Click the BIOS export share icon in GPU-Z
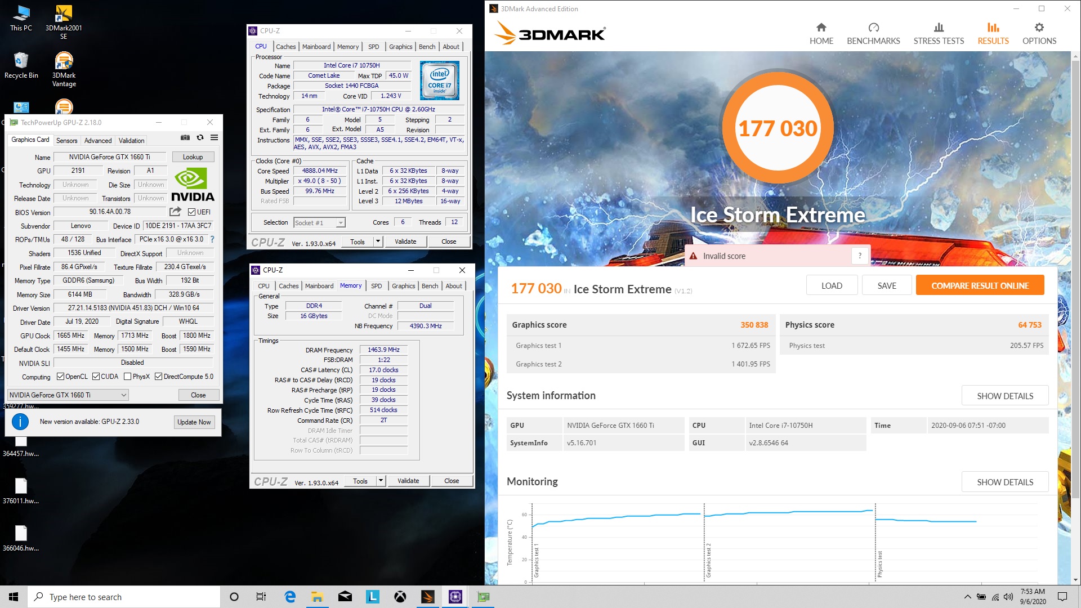Image resolution: width=1081 pixels, height=608 pixels. pyautogui.click(x=176, y=212)
